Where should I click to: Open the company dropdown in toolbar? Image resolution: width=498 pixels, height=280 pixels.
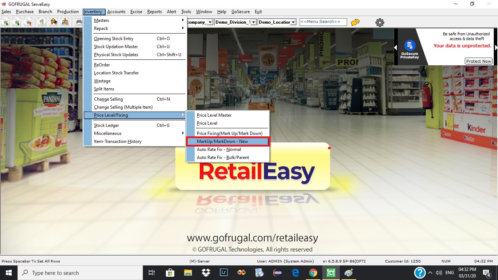[x=210, y=22]
